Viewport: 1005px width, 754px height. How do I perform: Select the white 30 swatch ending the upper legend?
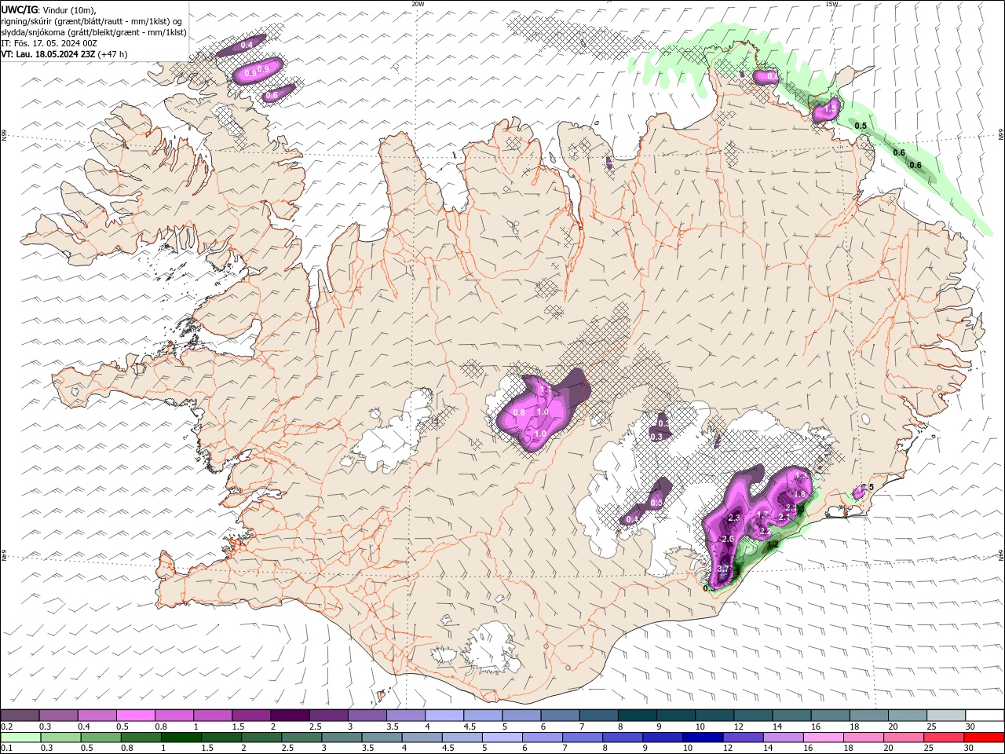click(x=985, y=716)
